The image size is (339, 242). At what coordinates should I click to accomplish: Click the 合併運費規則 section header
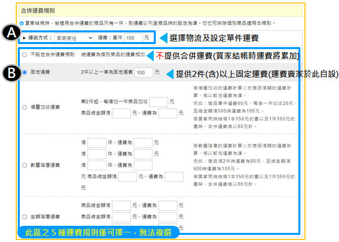(x=38, y=10)
